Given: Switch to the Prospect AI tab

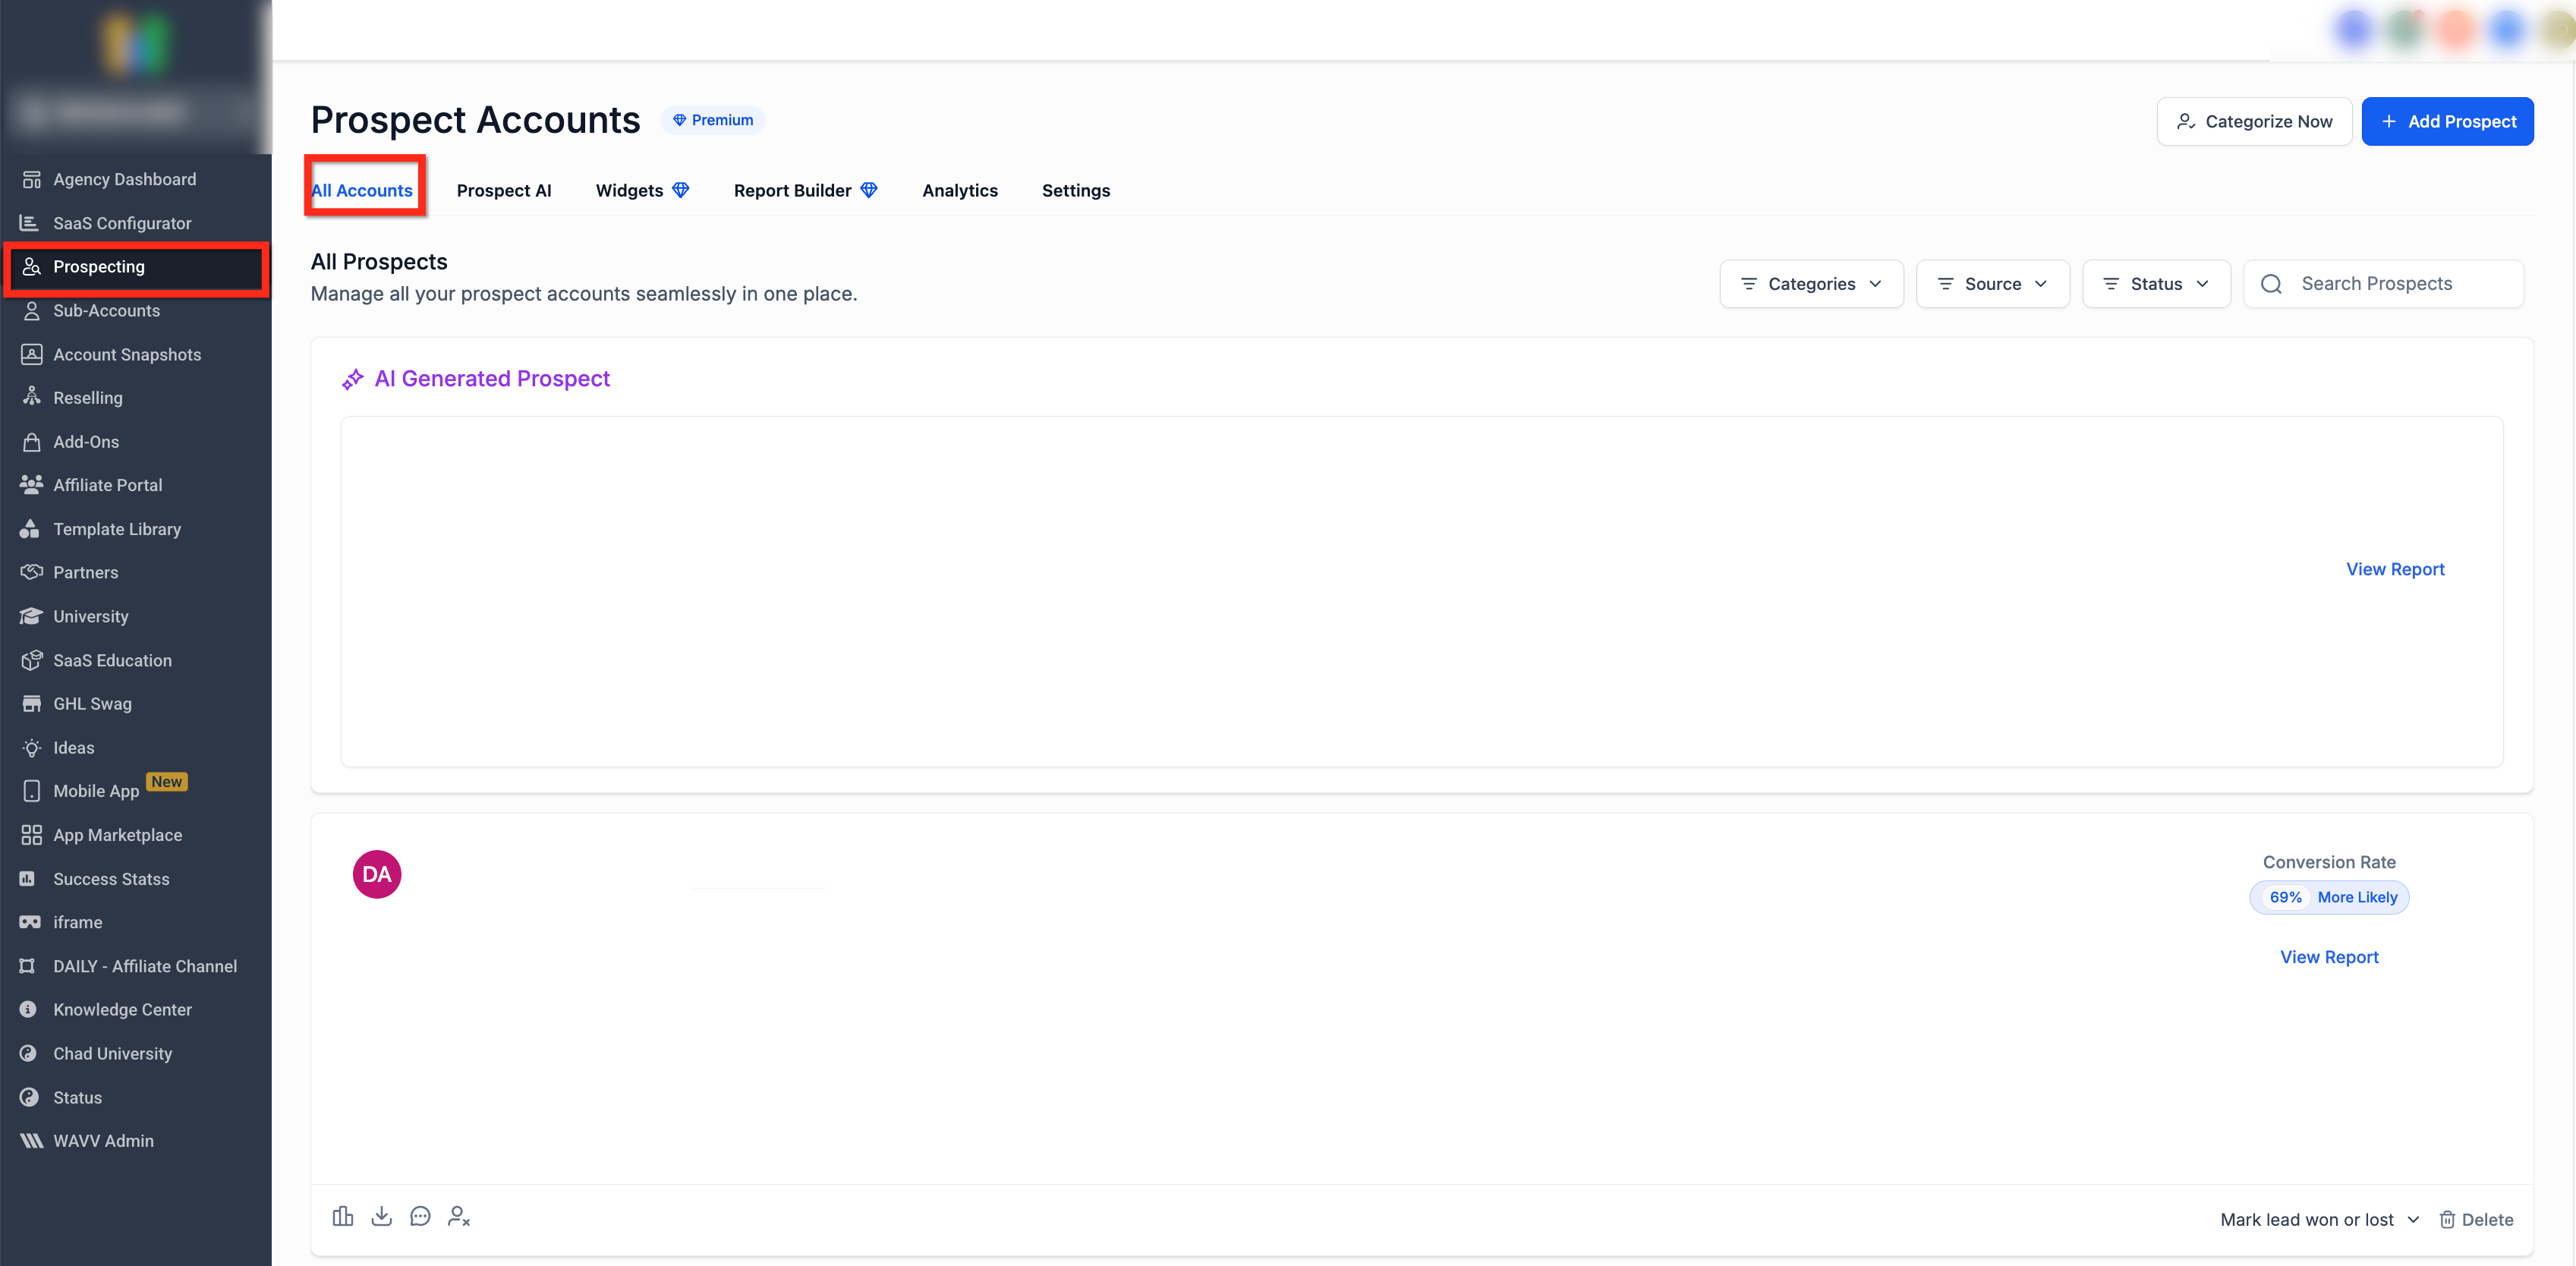Looking at the screenshot, I should (x=503, y=190).
